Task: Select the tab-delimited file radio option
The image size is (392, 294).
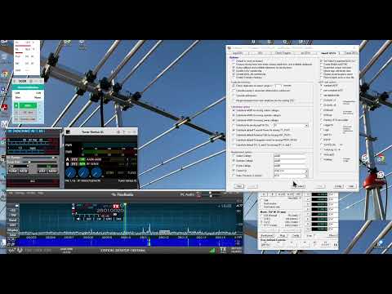Action: coord(322,96)
